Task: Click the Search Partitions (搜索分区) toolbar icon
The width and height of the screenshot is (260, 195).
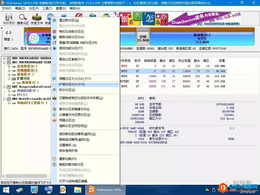Action: (x=23, y=19)
